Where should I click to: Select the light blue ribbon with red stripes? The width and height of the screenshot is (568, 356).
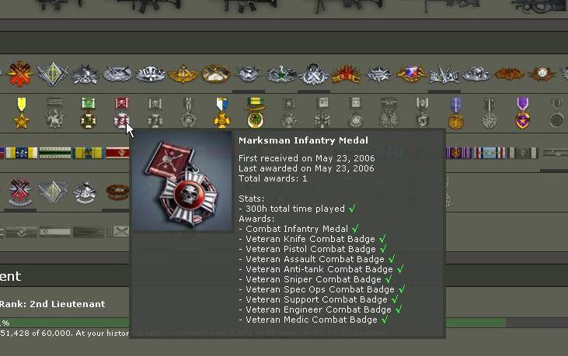pyautogui.click(x=490, y=153)
